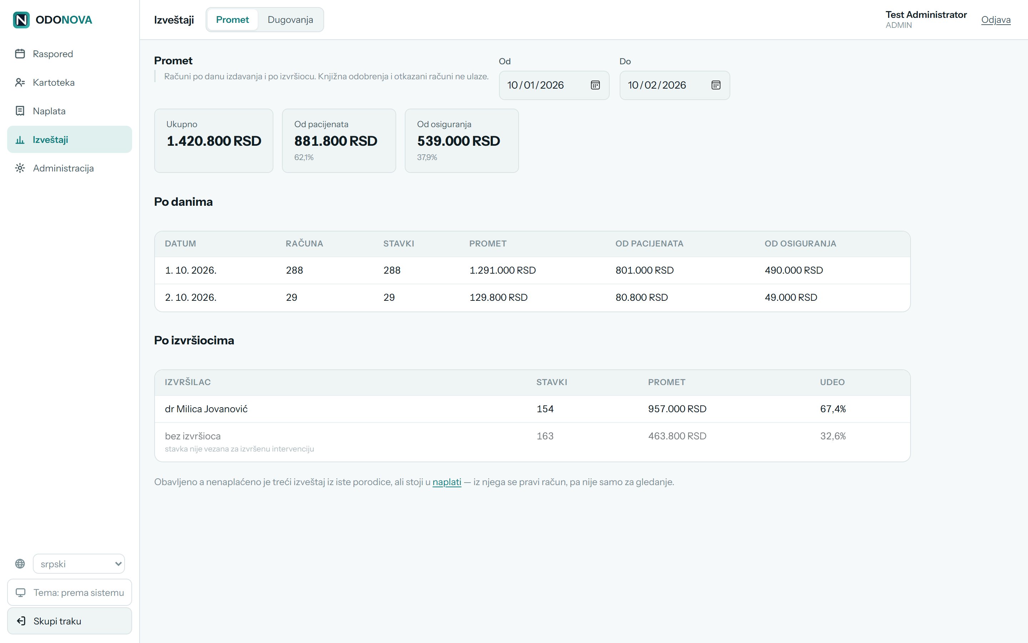Click the Od osiguranja 539.000 RSD card
This screenshot has width=1028, height=643.
pyautogui.click(x=462, y=141)
